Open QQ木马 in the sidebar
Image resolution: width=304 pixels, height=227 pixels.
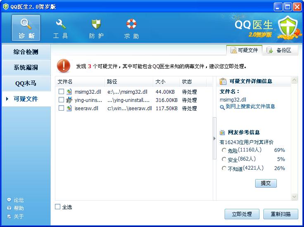(26, 83)
